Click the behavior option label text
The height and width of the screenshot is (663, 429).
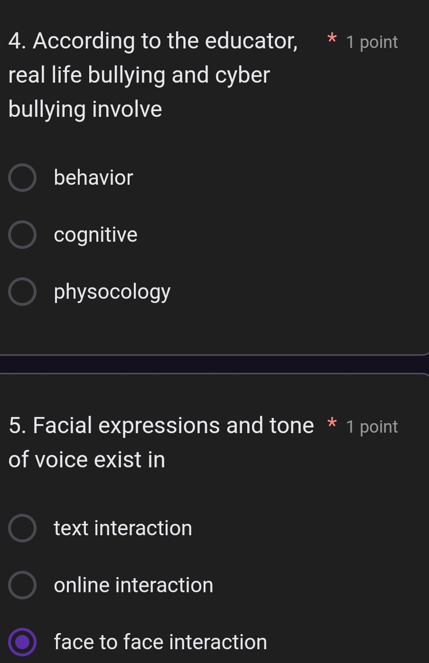coord(93,177)
